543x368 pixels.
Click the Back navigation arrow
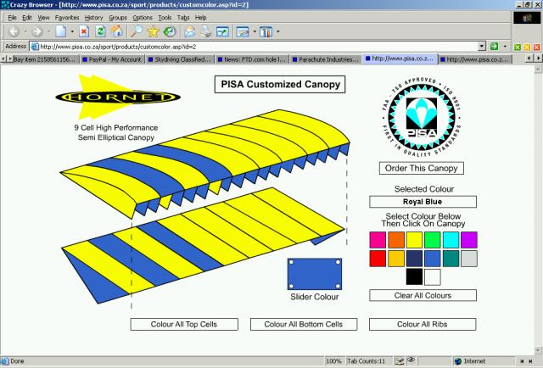pyautogui.click(x=14, y=31)
